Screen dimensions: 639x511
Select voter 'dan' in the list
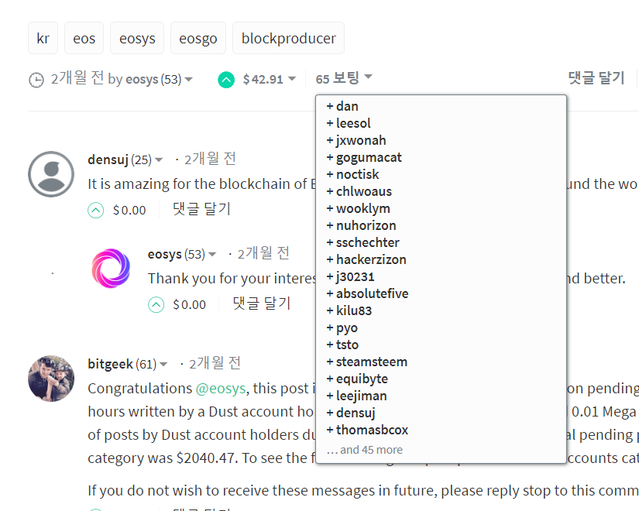(x=347, y=106)
